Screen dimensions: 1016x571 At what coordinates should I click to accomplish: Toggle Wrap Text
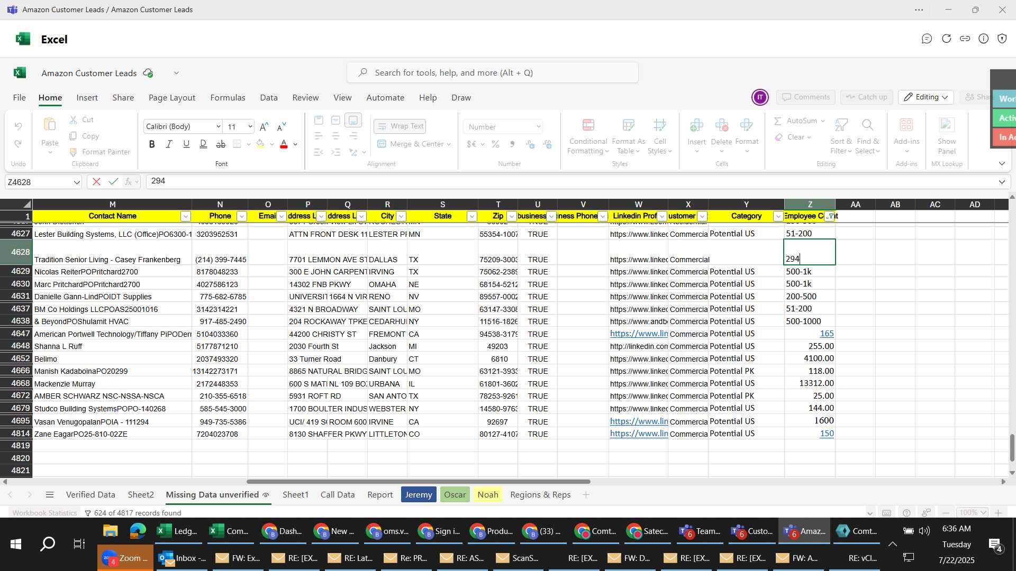pos(400,126)
